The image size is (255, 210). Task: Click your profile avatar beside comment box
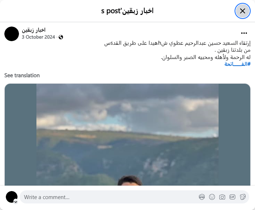[x=12, y=197]
